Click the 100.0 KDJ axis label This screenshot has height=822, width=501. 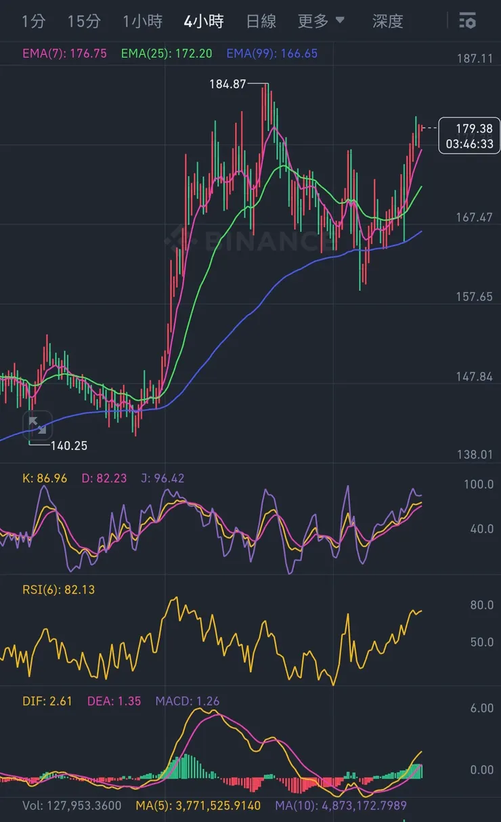478,485
